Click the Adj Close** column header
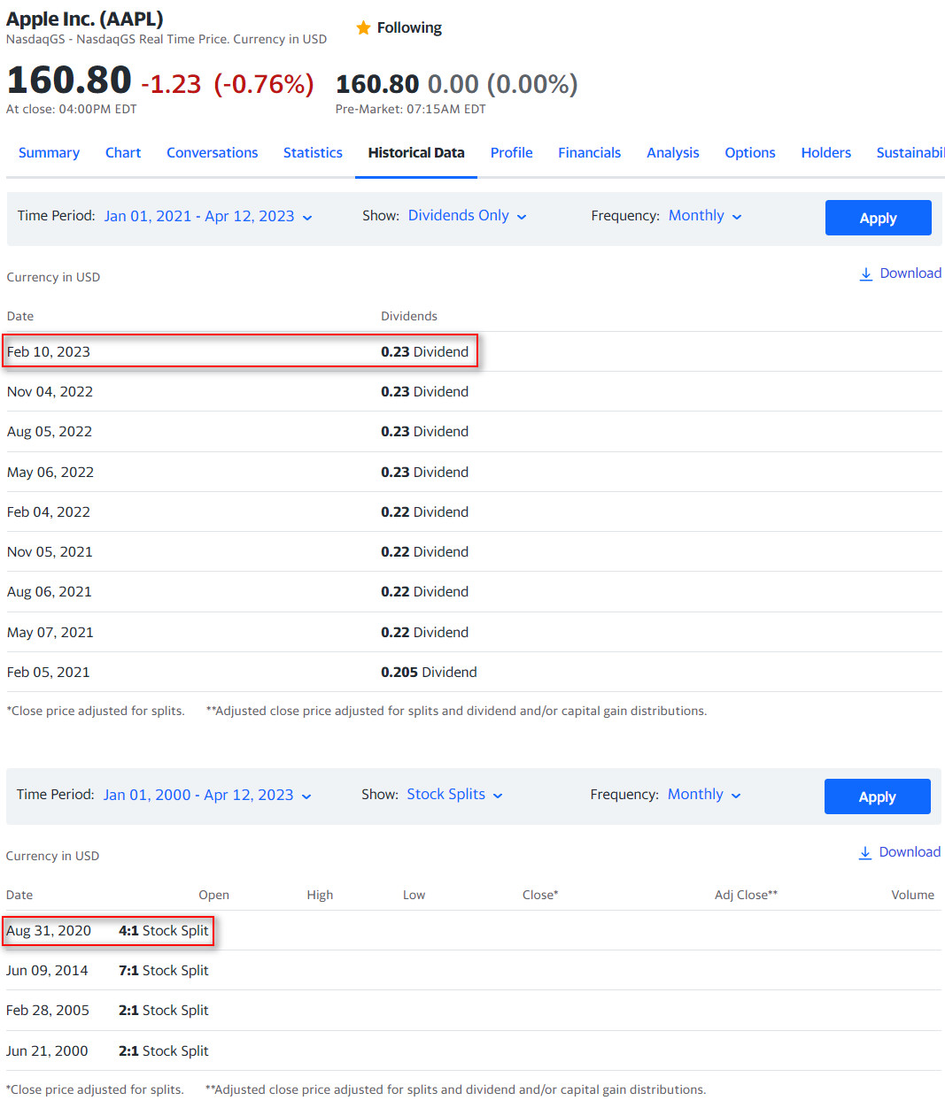The image size is (945, 1108). coord(746,896)
